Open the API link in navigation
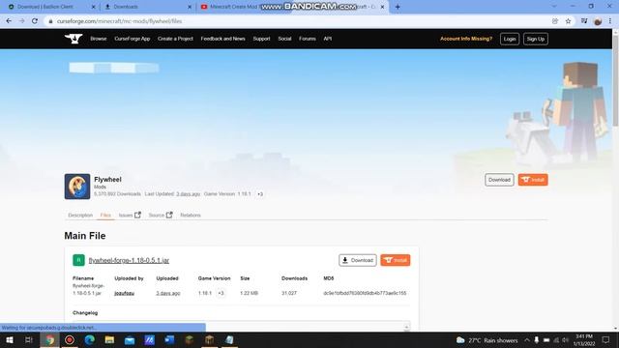 coord(328,39)
